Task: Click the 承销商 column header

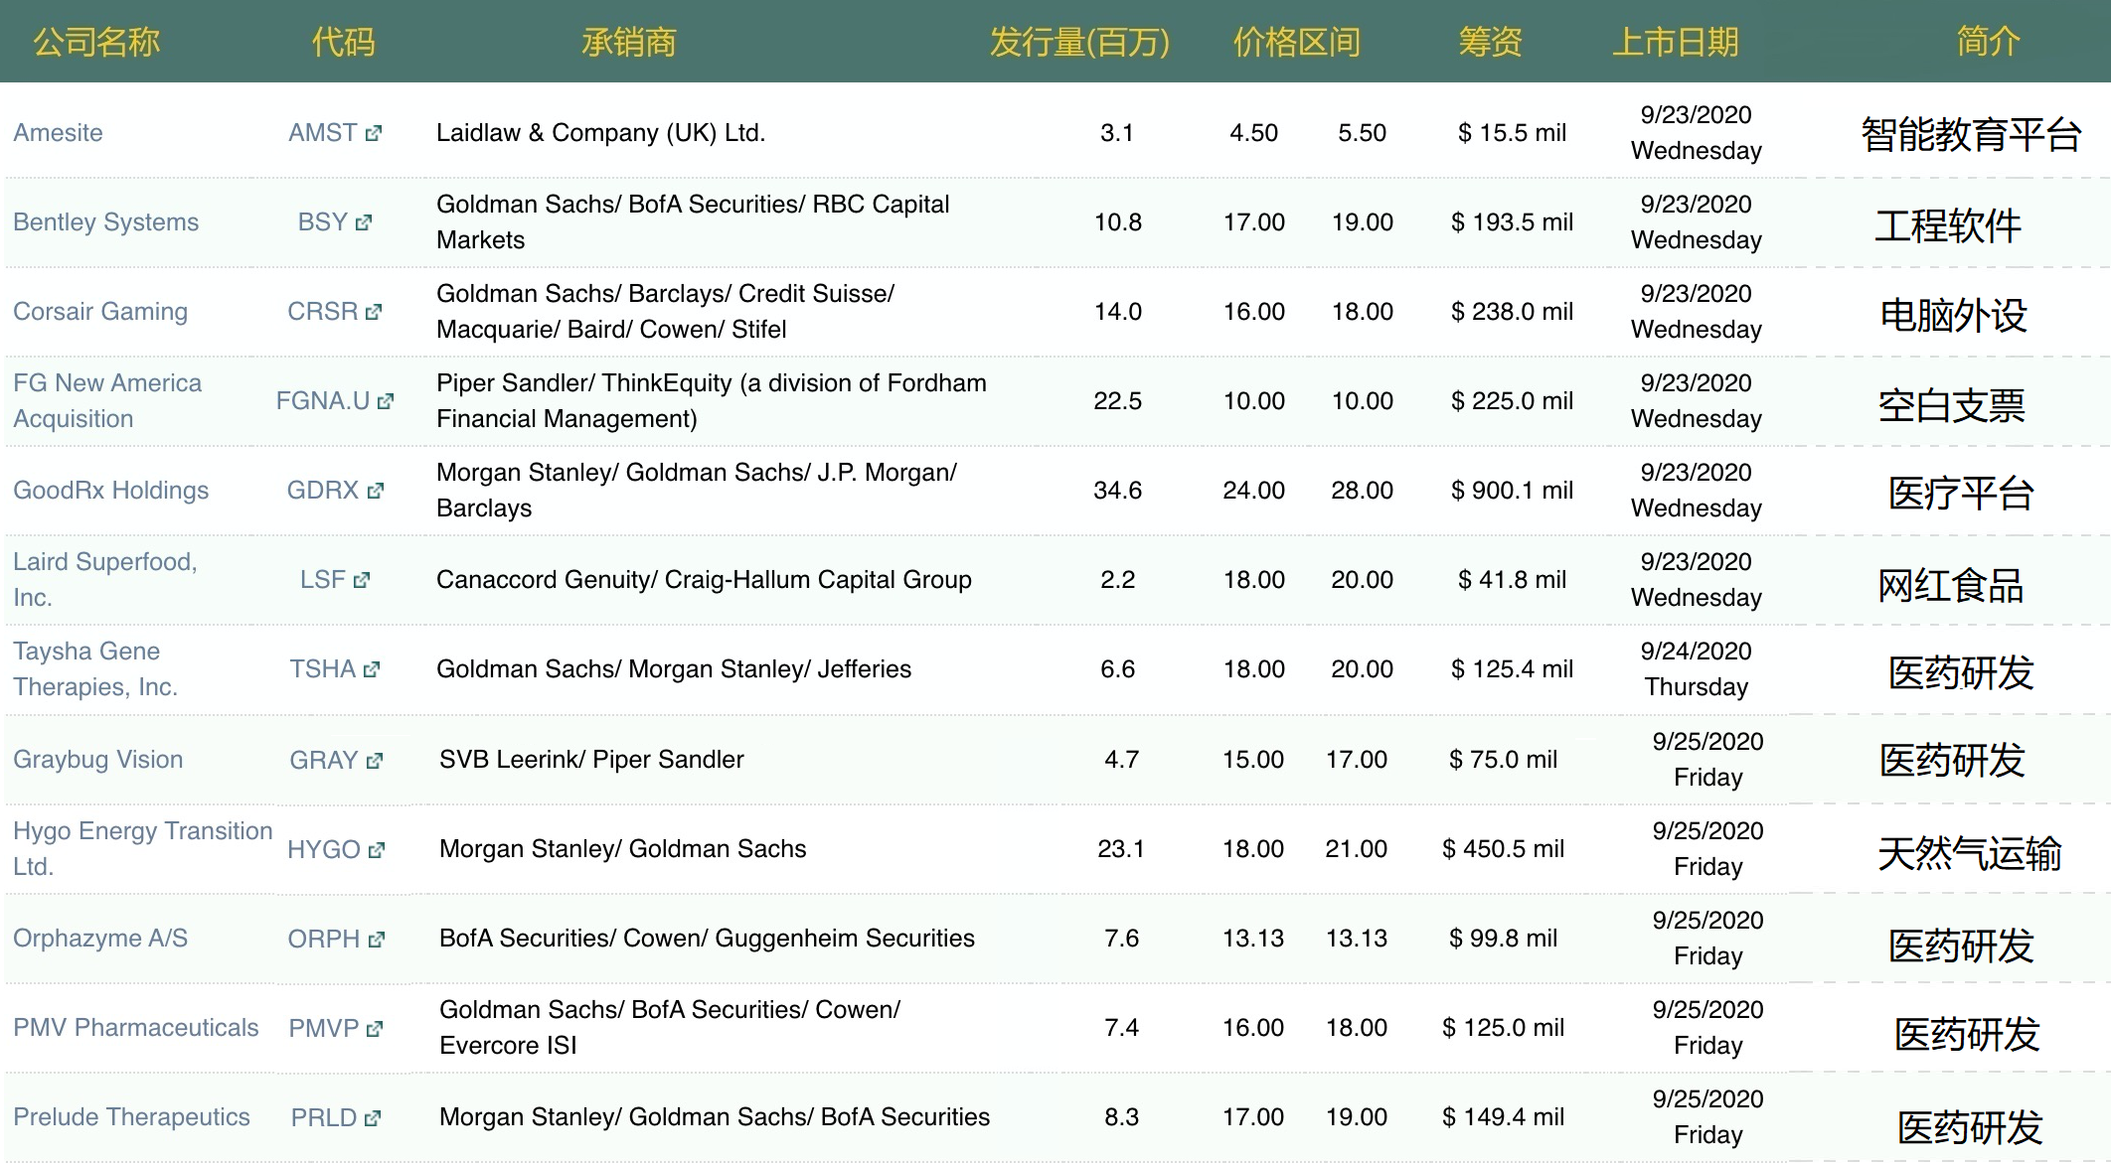Action: click(x=628, y=42)
